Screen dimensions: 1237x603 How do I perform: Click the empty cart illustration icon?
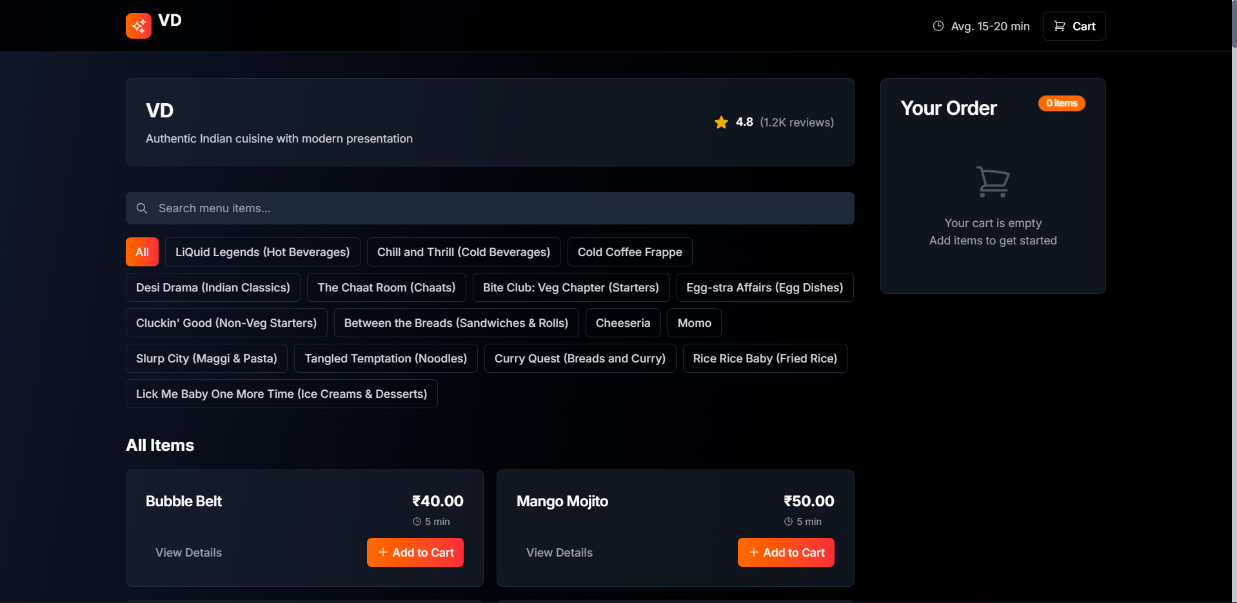[993, 182]
